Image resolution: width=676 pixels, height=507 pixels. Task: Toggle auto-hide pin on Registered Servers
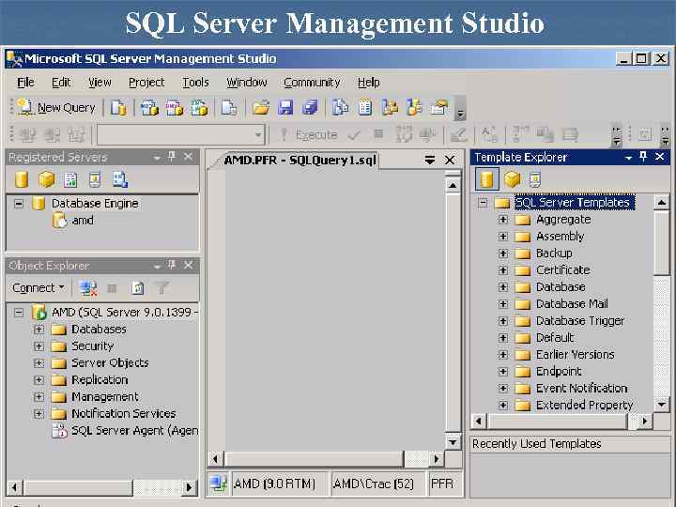coord(172,157)
